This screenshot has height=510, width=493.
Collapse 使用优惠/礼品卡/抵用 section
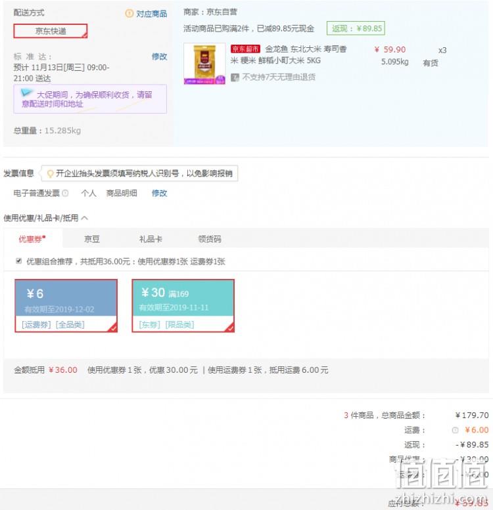click(84, 218)
